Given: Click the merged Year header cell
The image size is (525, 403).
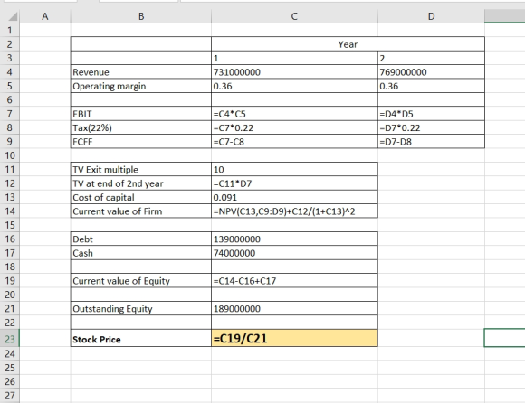Looking at the screenshot, I should [348, 44].
